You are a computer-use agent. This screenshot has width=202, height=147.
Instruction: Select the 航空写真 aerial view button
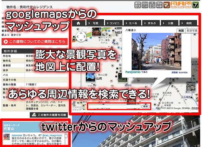pos(192,30)
